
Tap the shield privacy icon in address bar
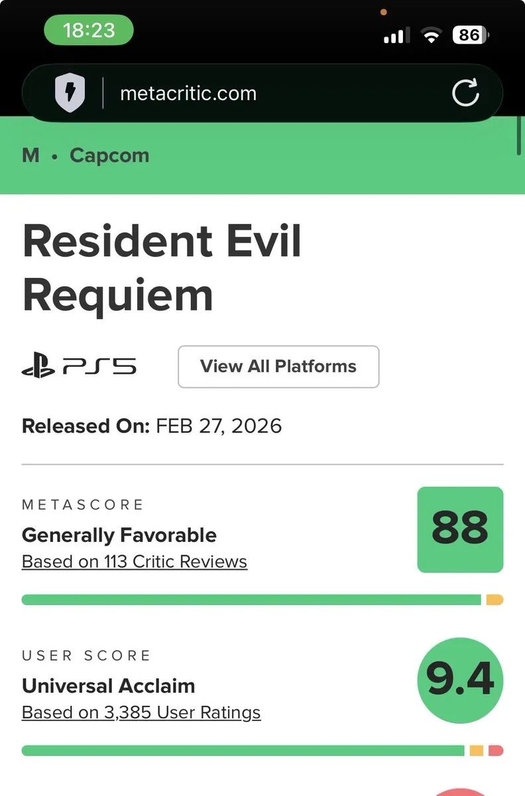tap(70, 94)
